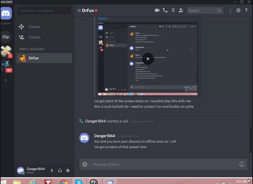Click the download update arrow icon

coord(230,10)
